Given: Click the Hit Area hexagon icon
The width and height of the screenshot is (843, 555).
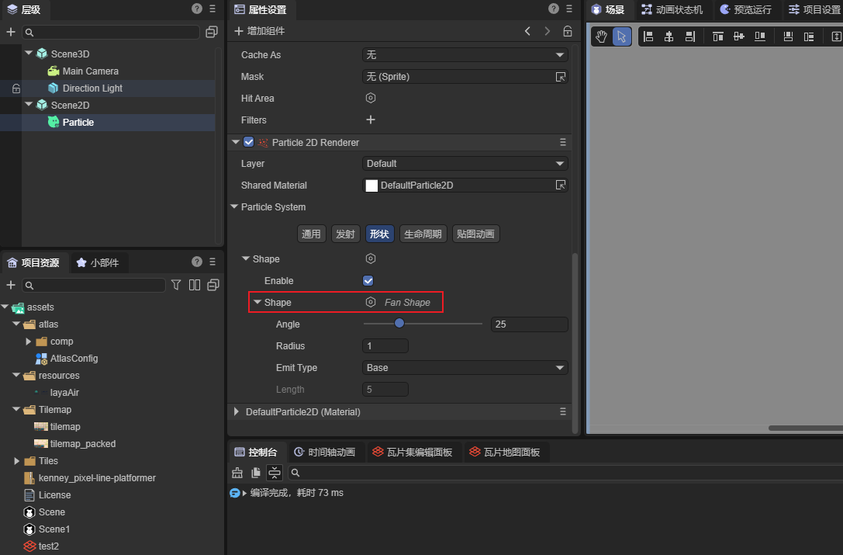Looking at the screenshot, I should coord(371,99).
